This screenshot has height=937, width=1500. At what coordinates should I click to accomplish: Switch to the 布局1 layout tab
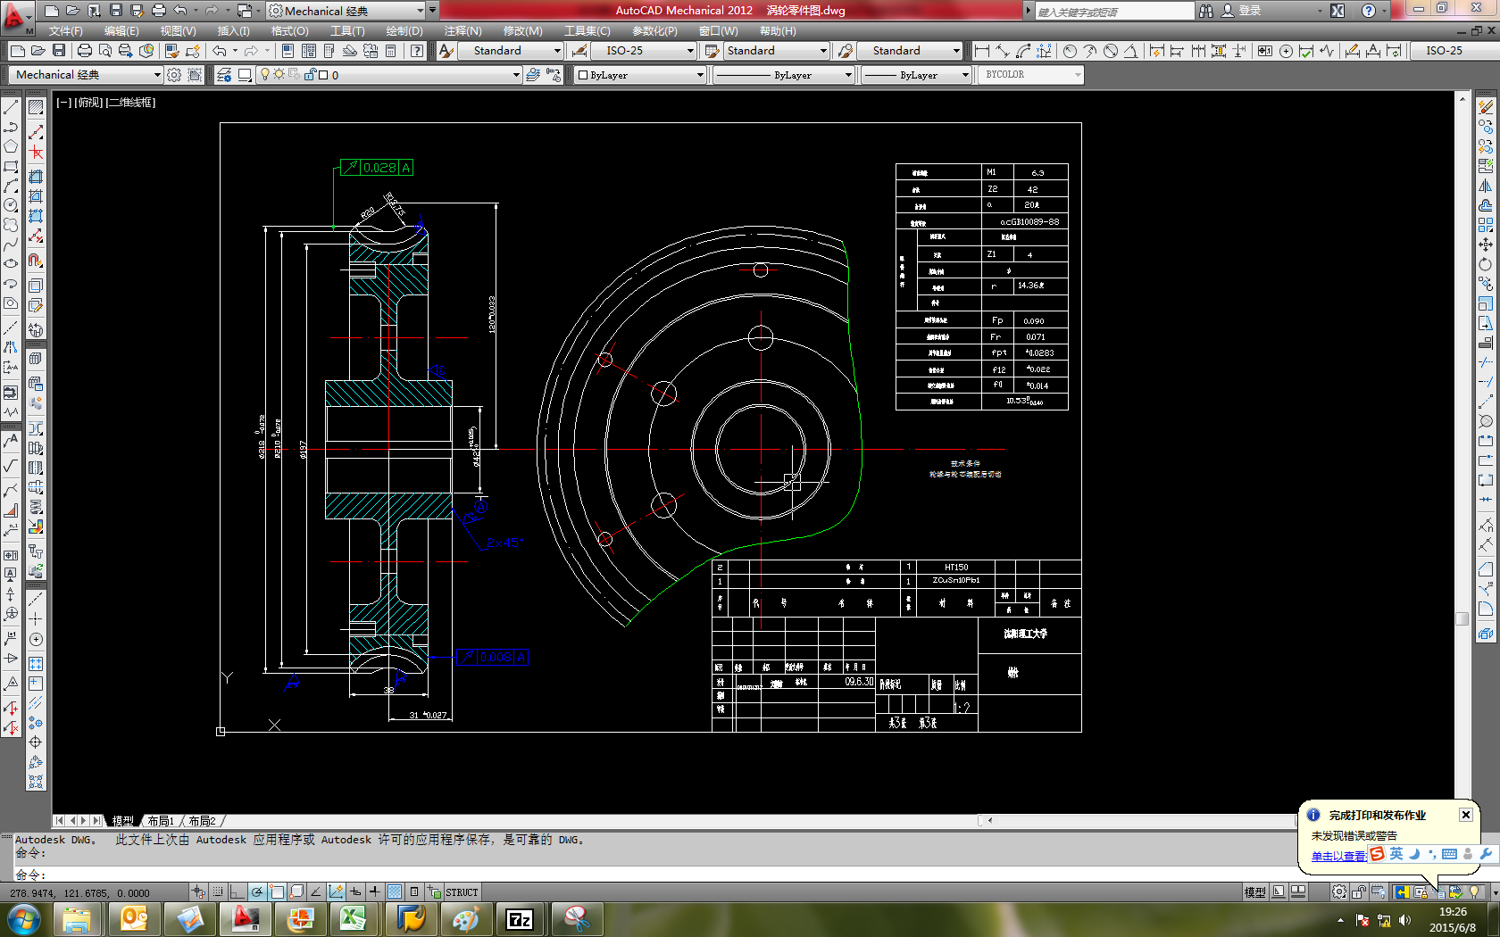click(161, 820)
